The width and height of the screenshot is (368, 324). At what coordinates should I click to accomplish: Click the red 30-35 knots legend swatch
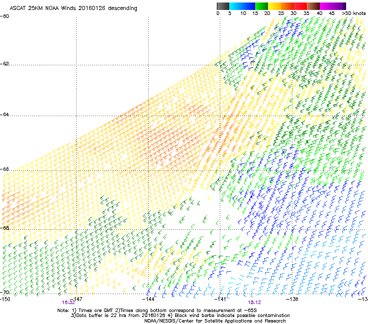tap(300, 6)
